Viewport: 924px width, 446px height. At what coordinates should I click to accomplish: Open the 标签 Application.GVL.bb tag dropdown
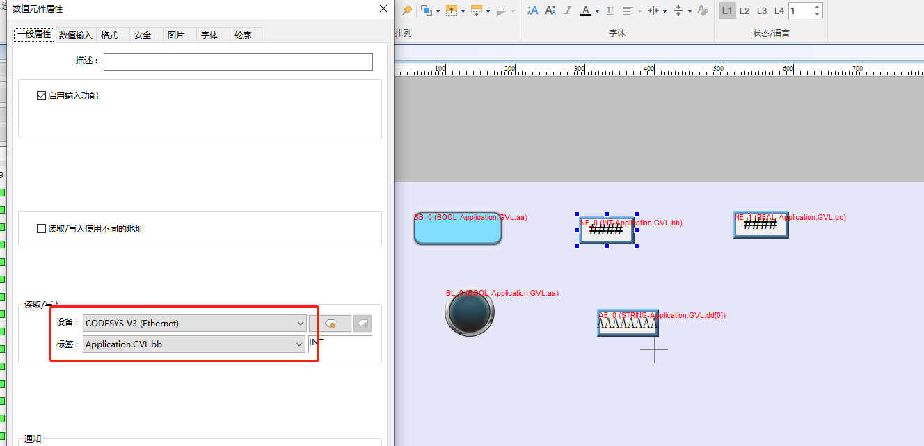point(194,344)
